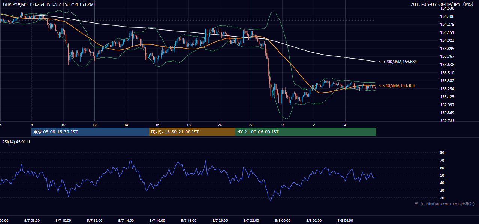The width and height of the screenshot is (479, 224).
Task: Click the 5/7 10:00 bottom time label
Action: pos(63,221)
